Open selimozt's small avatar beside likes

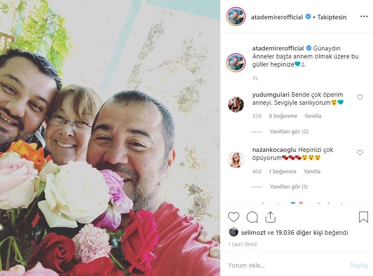[233, 232]
